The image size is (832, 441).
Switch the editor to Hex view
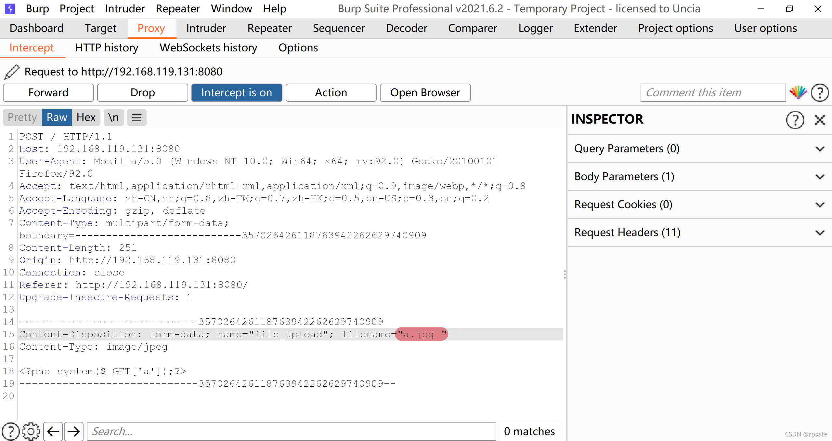[86, 117]
